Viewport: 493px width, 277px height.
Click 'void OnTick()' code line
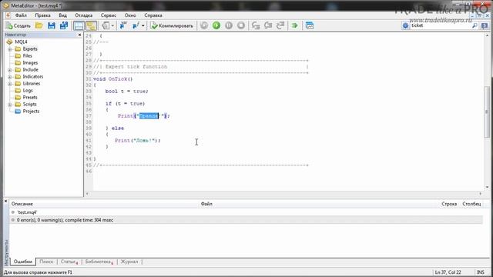pos(113,79)
